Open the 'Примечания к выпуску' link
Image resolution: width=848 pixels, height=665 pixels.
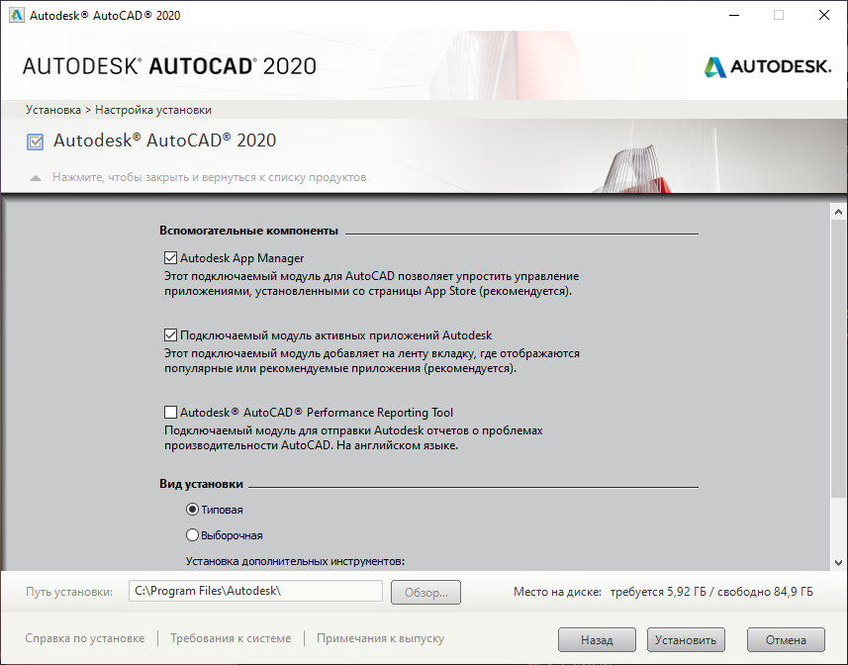coord(380,638)
